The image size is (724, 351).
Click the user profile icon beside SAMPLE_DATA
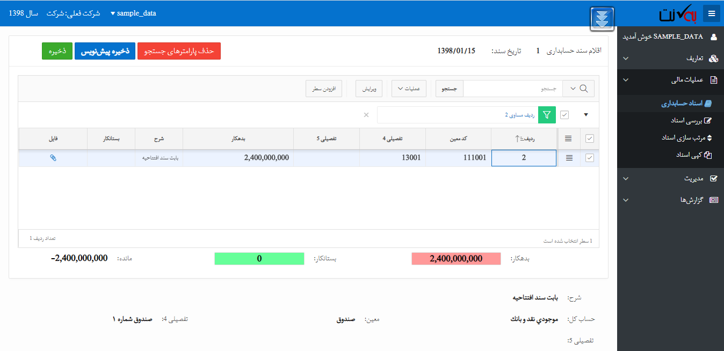point(714,37)
